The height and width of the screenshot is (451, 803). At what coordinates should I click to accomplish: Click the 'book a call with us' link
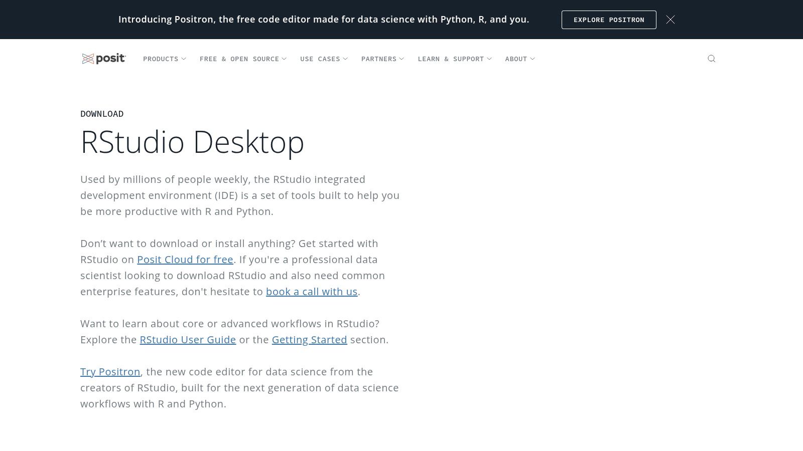(312, 292)
